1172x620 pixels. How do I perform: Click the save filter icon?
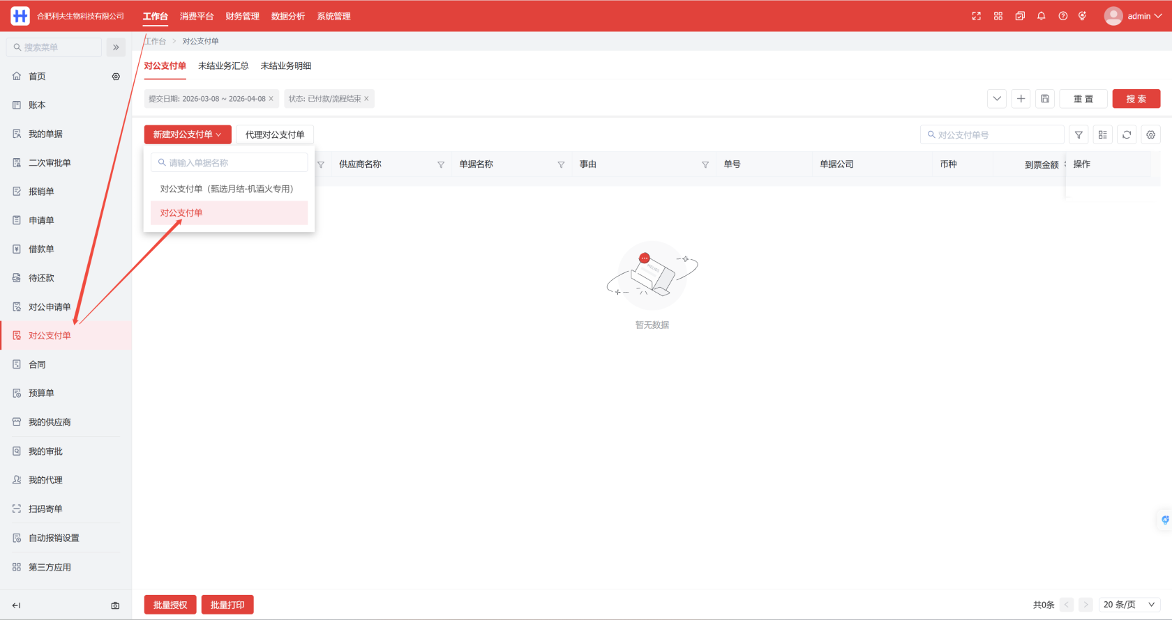(1044, 99)
